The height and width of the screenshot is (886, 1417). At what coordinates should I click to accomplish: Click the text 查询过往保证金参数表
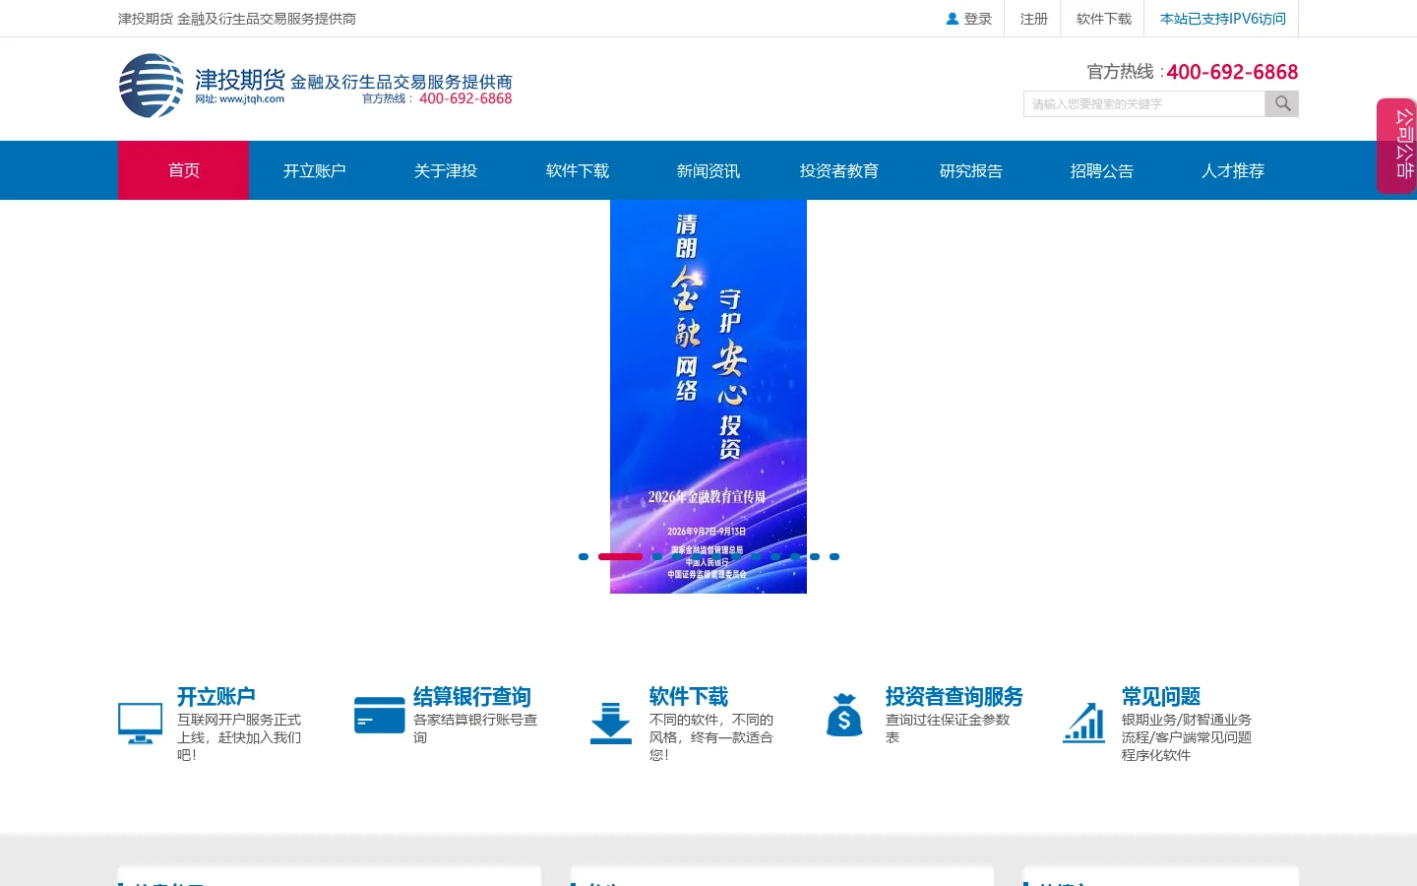pyautogui.click(x=948, y=728)
